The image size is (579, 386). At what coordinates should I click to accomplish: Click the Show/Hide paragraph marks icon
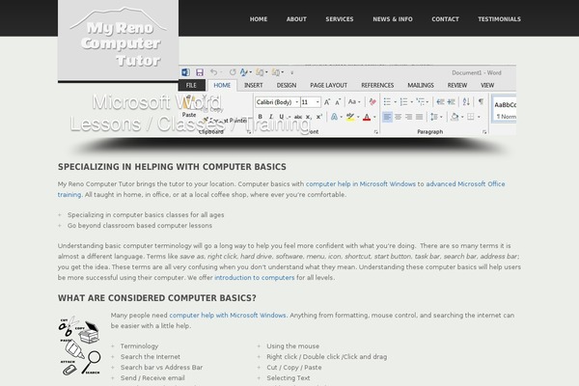(481, 101)
